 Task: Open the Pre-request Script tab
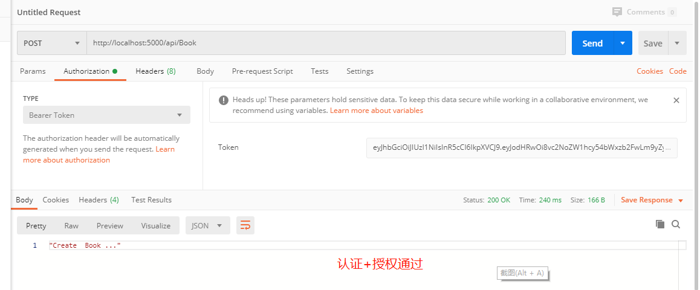tap(262, 71)
